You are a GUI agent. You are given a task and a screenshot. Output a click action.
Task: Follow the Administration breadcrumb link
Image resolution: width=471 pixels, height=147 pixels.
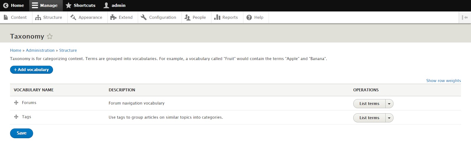point(40,50)
